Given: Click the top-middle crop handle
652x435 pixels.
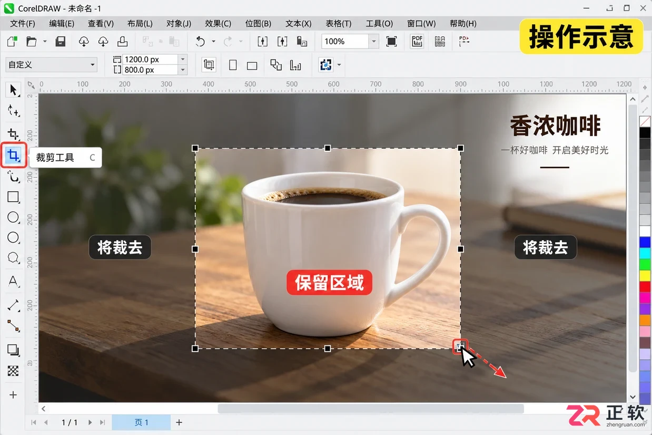Looking at the screenshot, I should (x=328, y=148).
